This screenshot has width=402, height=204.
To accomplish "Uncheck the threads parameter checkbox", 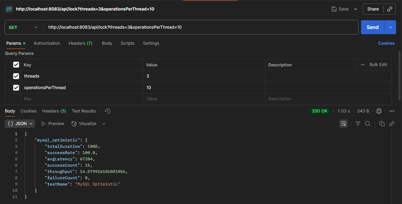I will click(16, 76).
